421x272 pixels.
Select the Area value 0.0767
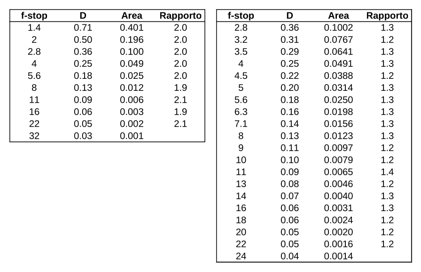coord(338,40)
